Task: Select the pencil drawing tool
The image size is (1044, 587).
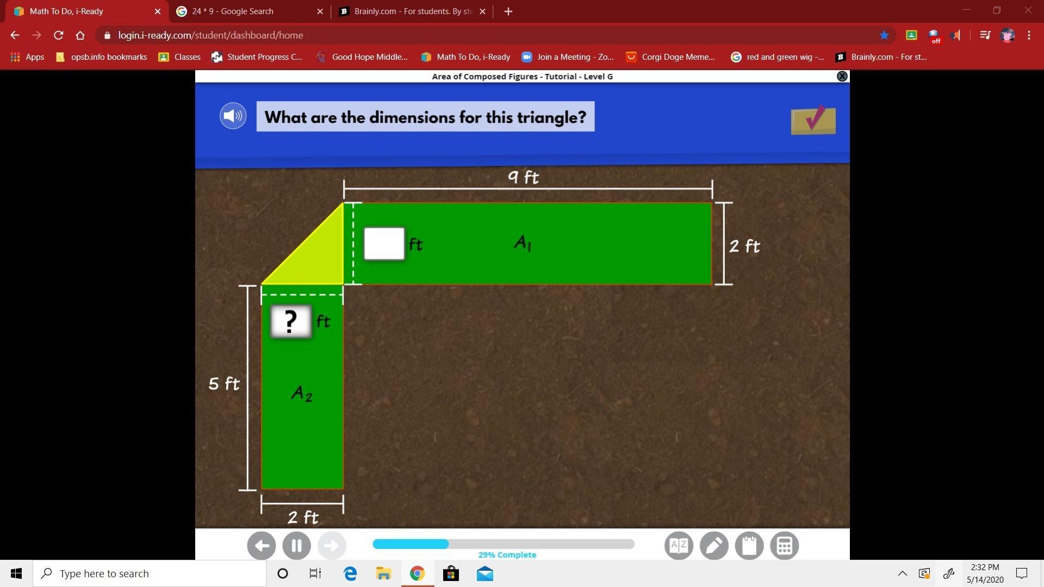Action: [x=714, y=545]
